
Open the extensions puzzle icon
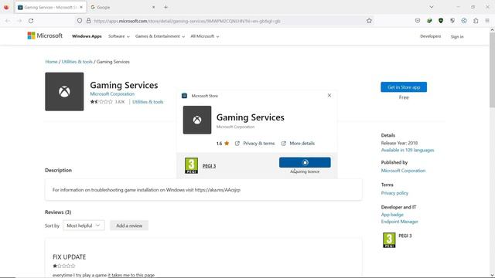pyautogui.click(x=476, y=21)
